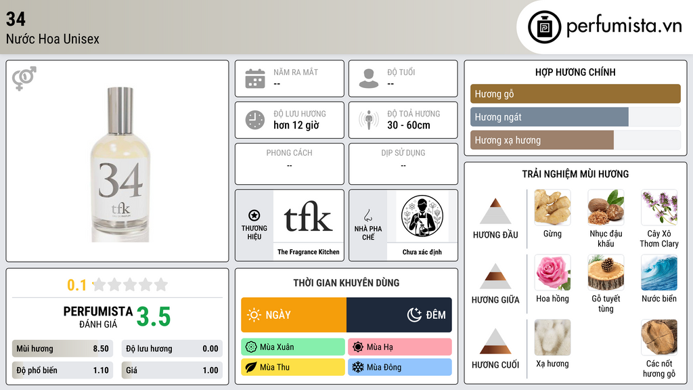
Task: Click the Mùa Hạ season label
Action: (x=400, y=347)
